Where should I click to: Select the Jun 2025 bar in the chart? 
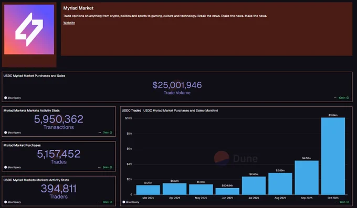pyautogui.click(x=227, y=191)
